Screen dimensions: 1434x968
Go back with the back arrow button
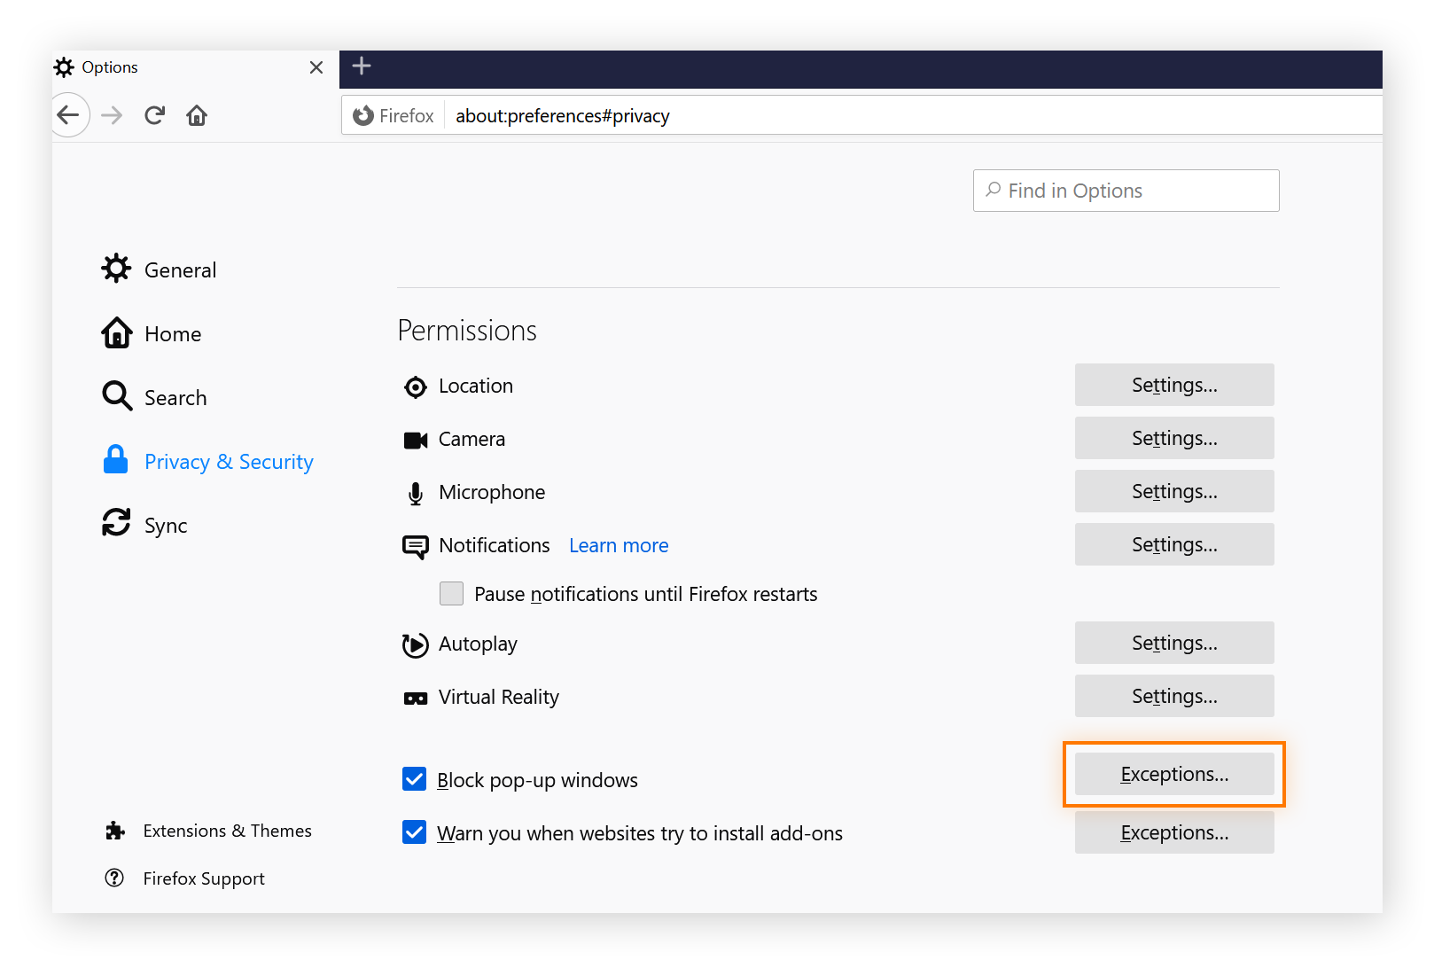68,115
